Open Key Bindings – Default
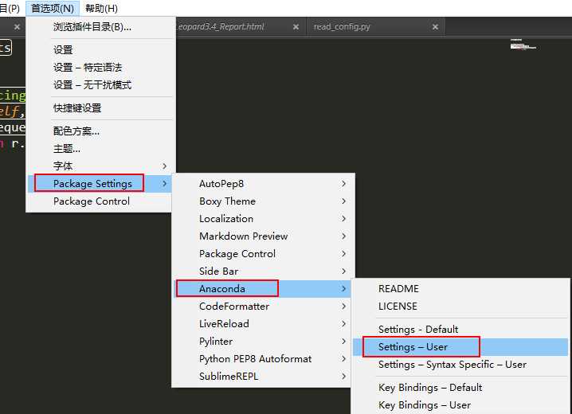This screenshot has height=414, width=572. coord(460,388)
